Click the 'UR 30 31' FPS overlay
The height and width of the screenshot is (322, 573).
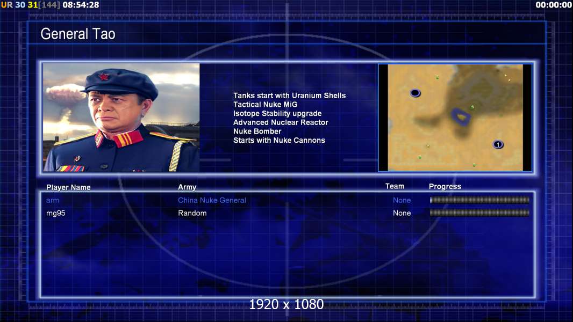click(19, 5)
